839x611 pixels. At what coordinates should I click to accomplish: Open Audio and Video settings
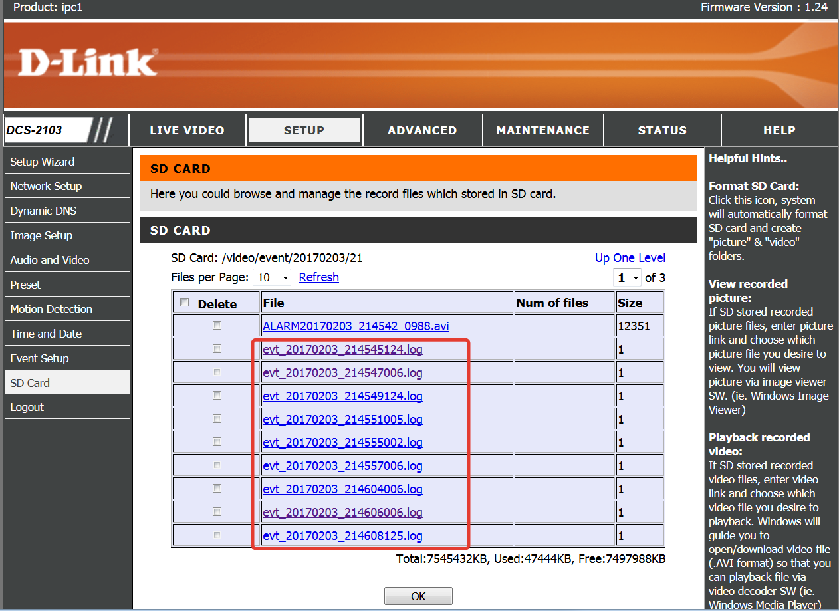(x=67, y=260)
